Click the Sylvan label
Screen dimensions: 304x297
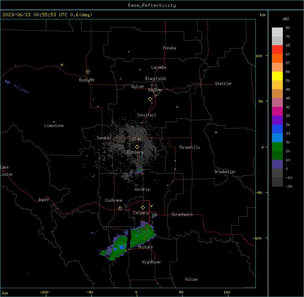click(x=138, y=86)
